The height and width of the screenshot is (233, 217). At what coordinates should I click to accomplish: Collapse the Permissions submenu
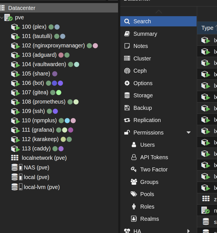tap(188, 133)
